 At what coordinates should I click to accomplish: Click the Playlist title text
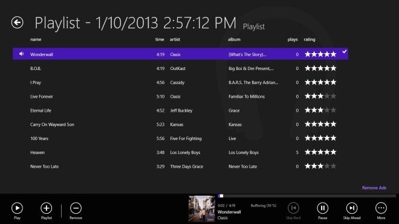tap(135, 23)
